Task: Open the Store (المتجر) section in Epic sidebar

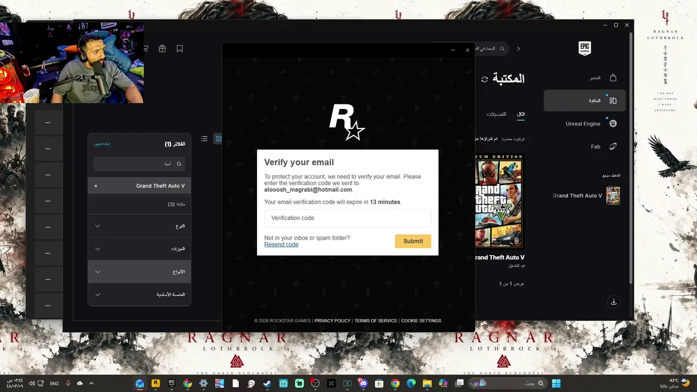Action: [x=585, y=78]
